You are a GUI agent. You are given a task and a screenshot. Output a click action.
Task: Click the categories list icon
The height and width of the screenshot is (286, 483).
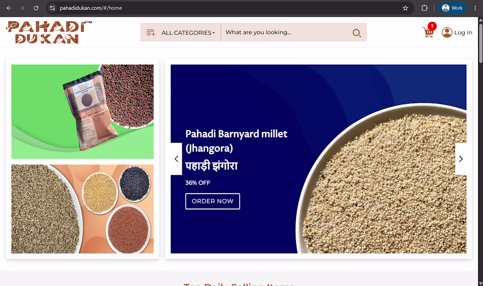pos(151,33)
